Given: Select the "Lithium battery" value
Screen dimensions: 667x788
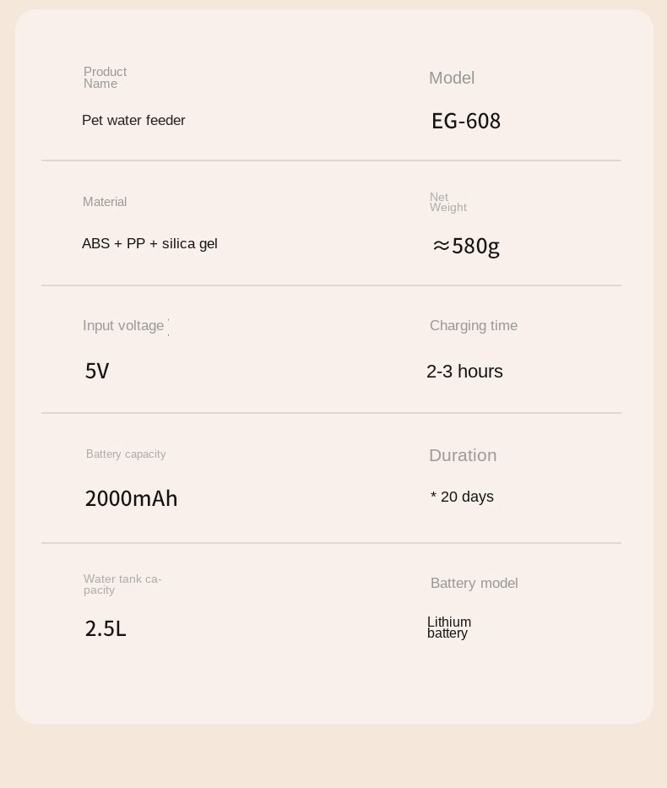Looking at the screenshot, I should pos(448,628).
